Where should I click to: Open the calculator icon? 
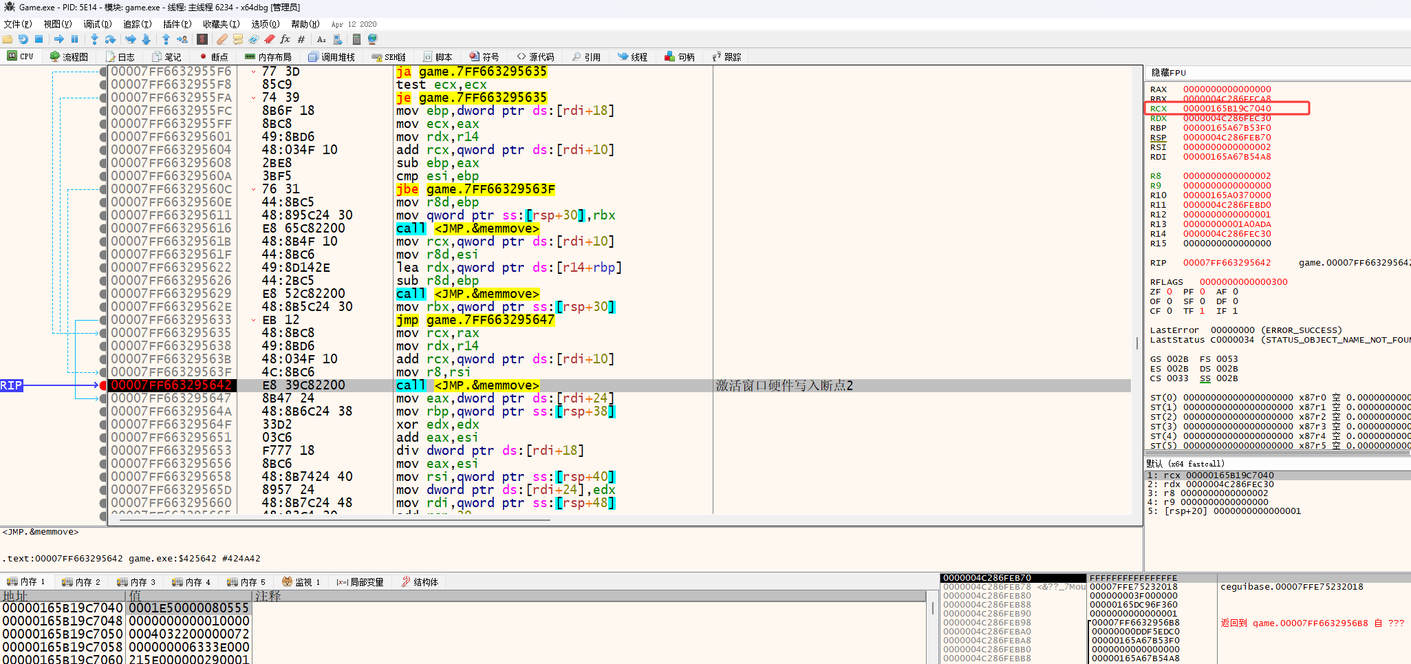356,39
